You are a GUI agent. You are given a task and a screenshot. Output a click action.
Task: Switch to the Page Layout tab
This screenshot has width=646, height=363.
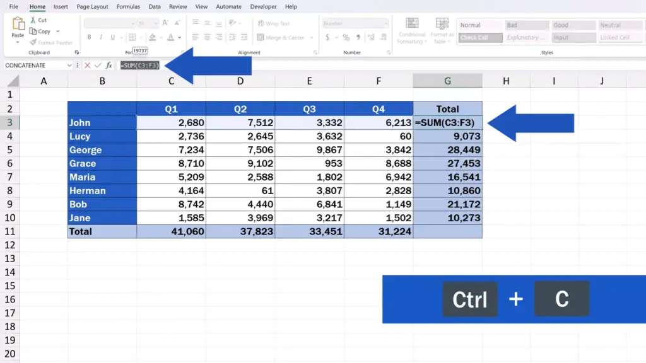pos(92,6)
